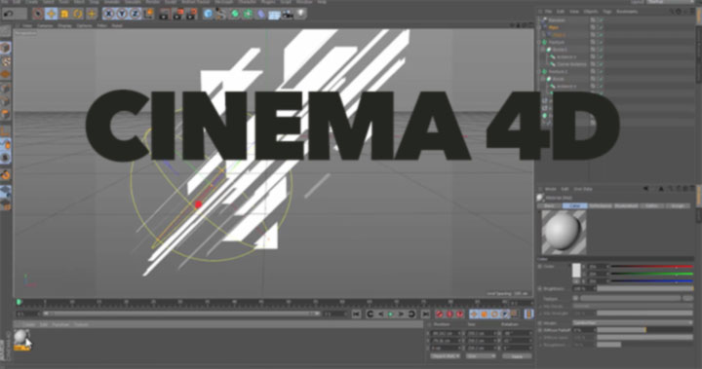The height and width of the screenshot is (369, 702).
Task: Click the Object Manager search icon
Action: (672, 12)
